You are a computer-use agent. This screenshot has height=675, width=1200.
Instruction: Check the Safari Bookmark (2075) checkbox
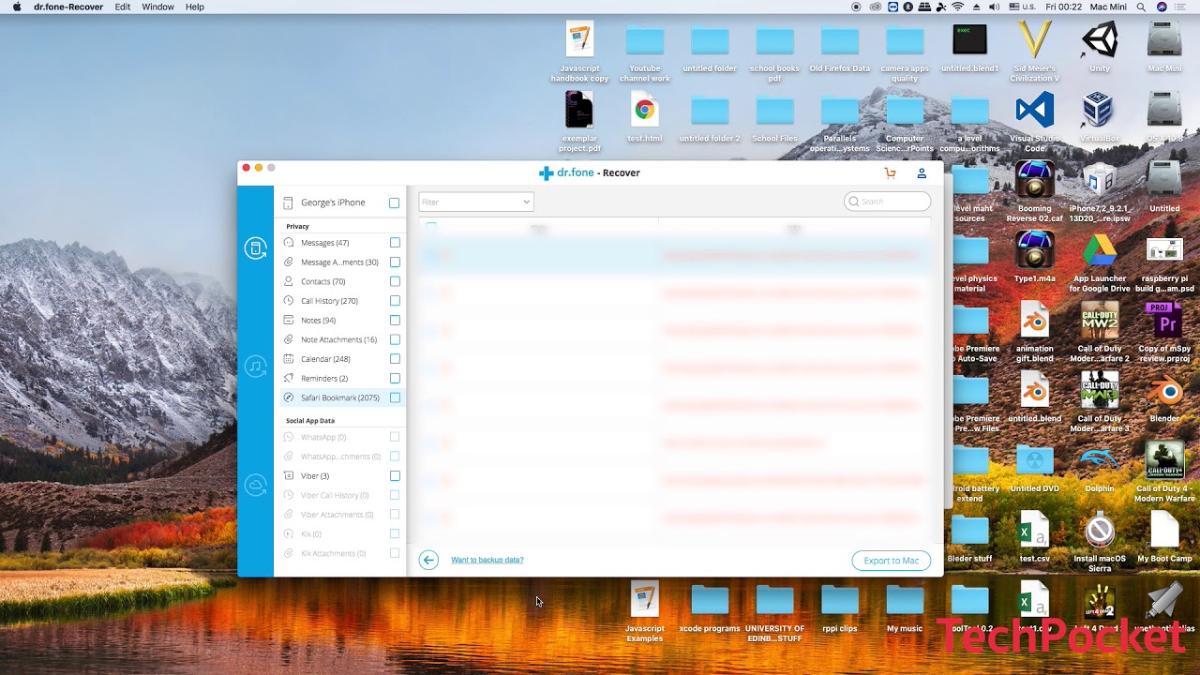coord(395,397)
